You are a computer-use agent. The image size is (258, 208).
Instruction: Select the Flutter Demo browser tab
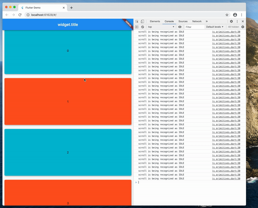coord(43,8)
